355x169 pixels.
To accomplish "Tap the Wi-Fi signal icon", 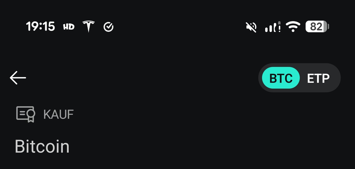I will (293, 27).
